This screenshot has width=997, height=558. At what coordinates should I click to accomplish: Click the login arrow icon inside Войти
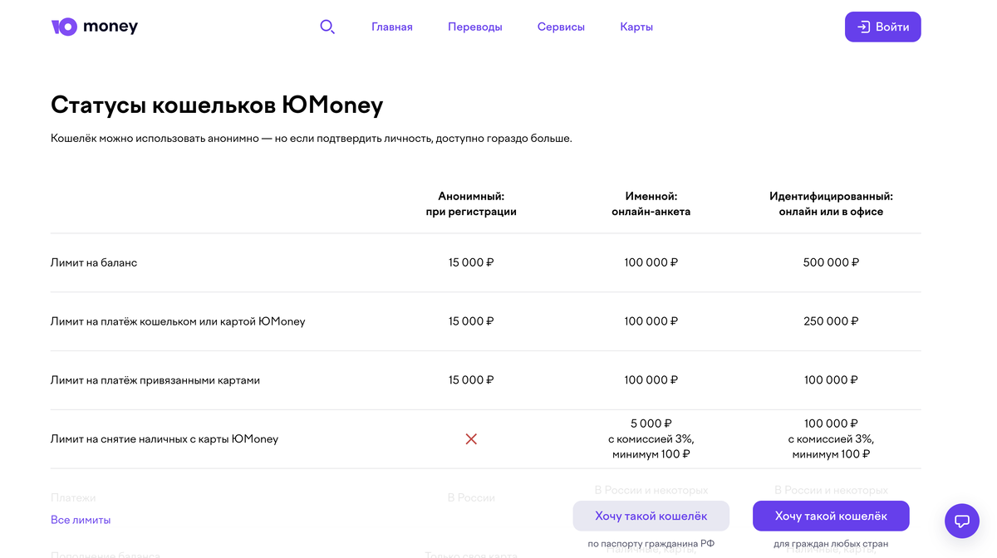[x=865, y=26]
